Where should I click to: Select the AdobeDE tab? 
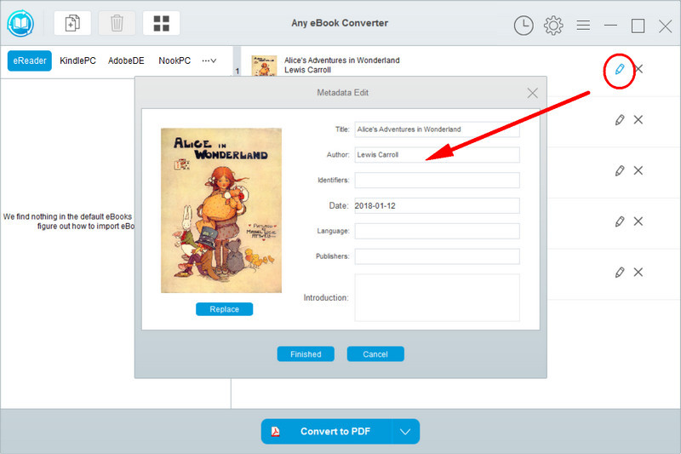[127, 61]
